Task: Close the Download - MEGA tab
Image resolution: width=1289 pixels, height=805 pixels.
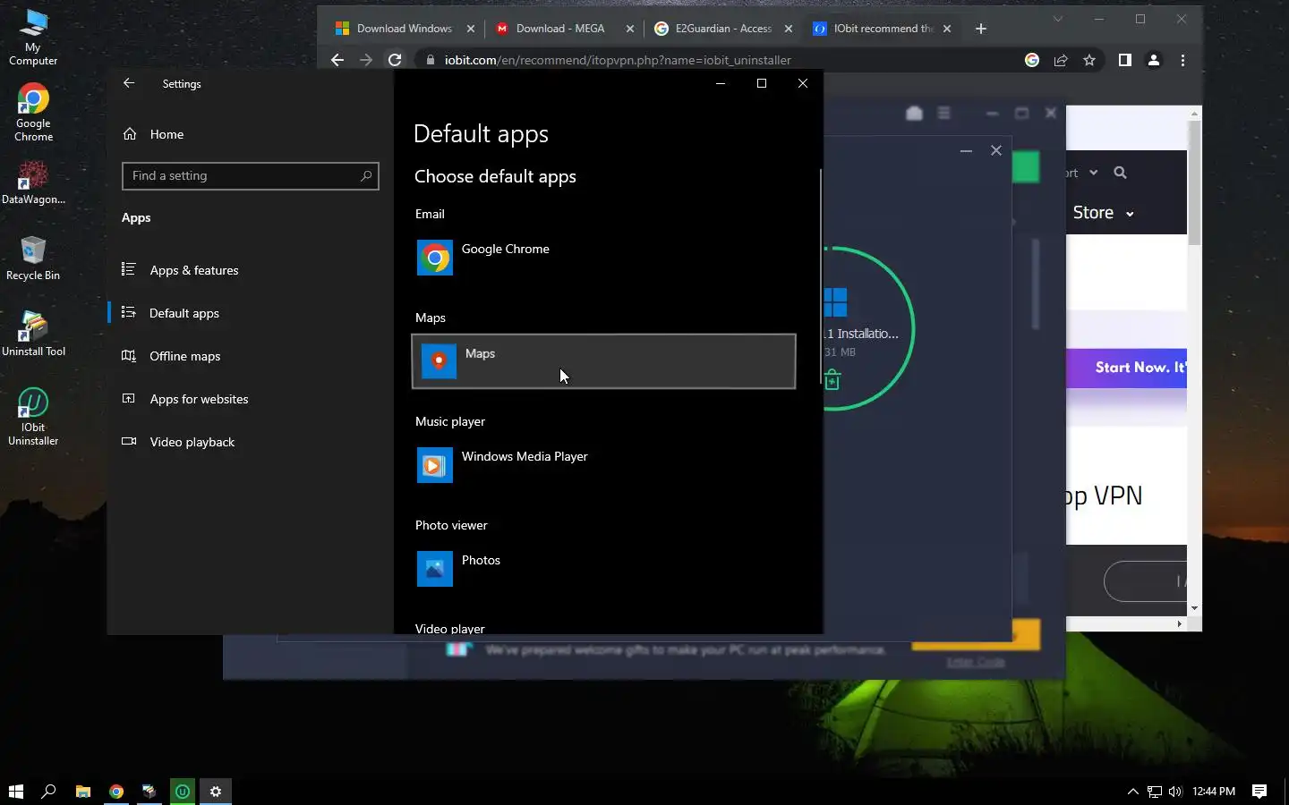Action: pos(630,29)
